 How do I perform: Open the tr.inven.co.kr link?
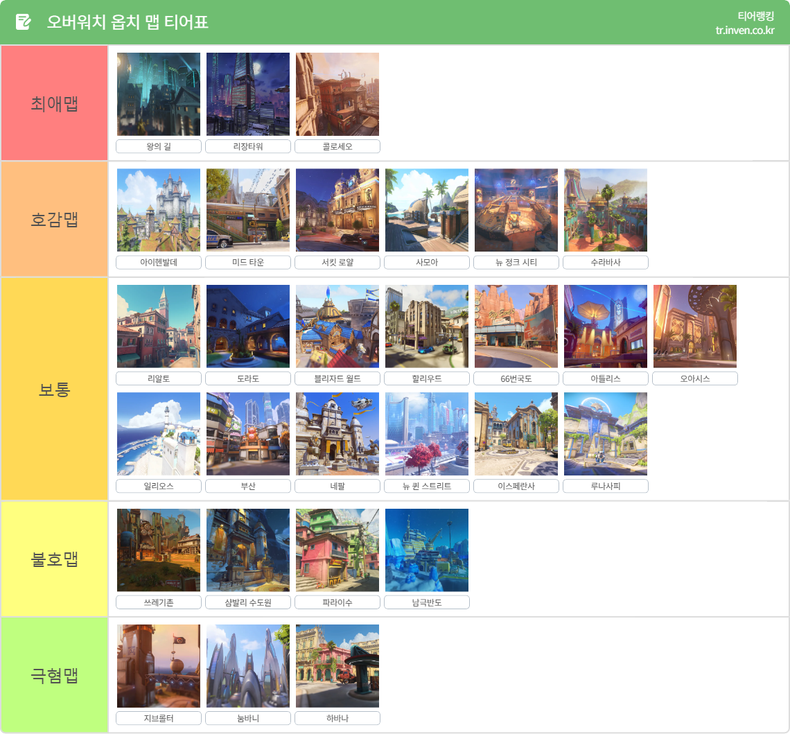pyautogui.click(x=745, y=30)
